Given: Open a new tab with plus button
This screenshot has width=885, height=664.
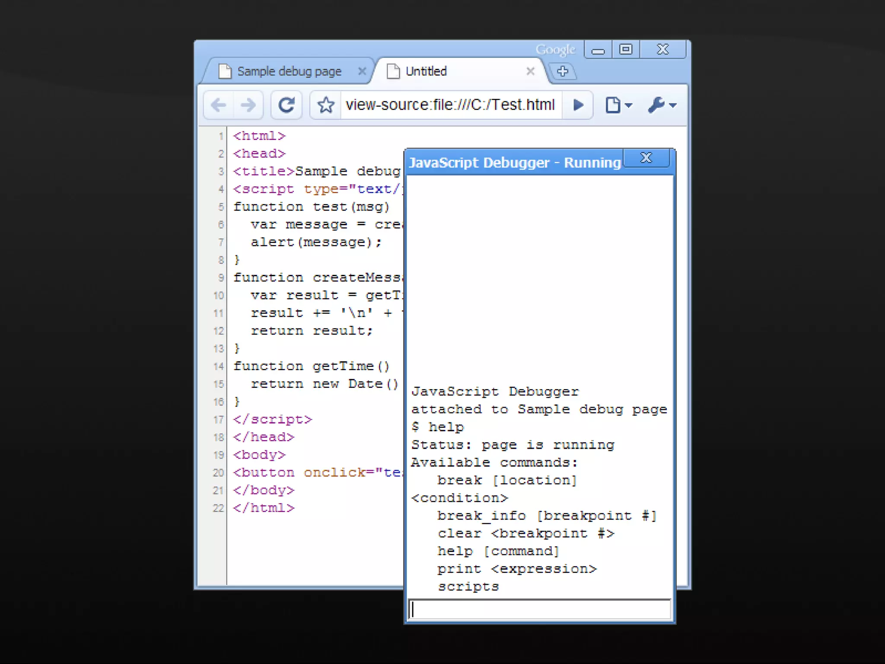Looking at the screenshot, I should [562, 71].
